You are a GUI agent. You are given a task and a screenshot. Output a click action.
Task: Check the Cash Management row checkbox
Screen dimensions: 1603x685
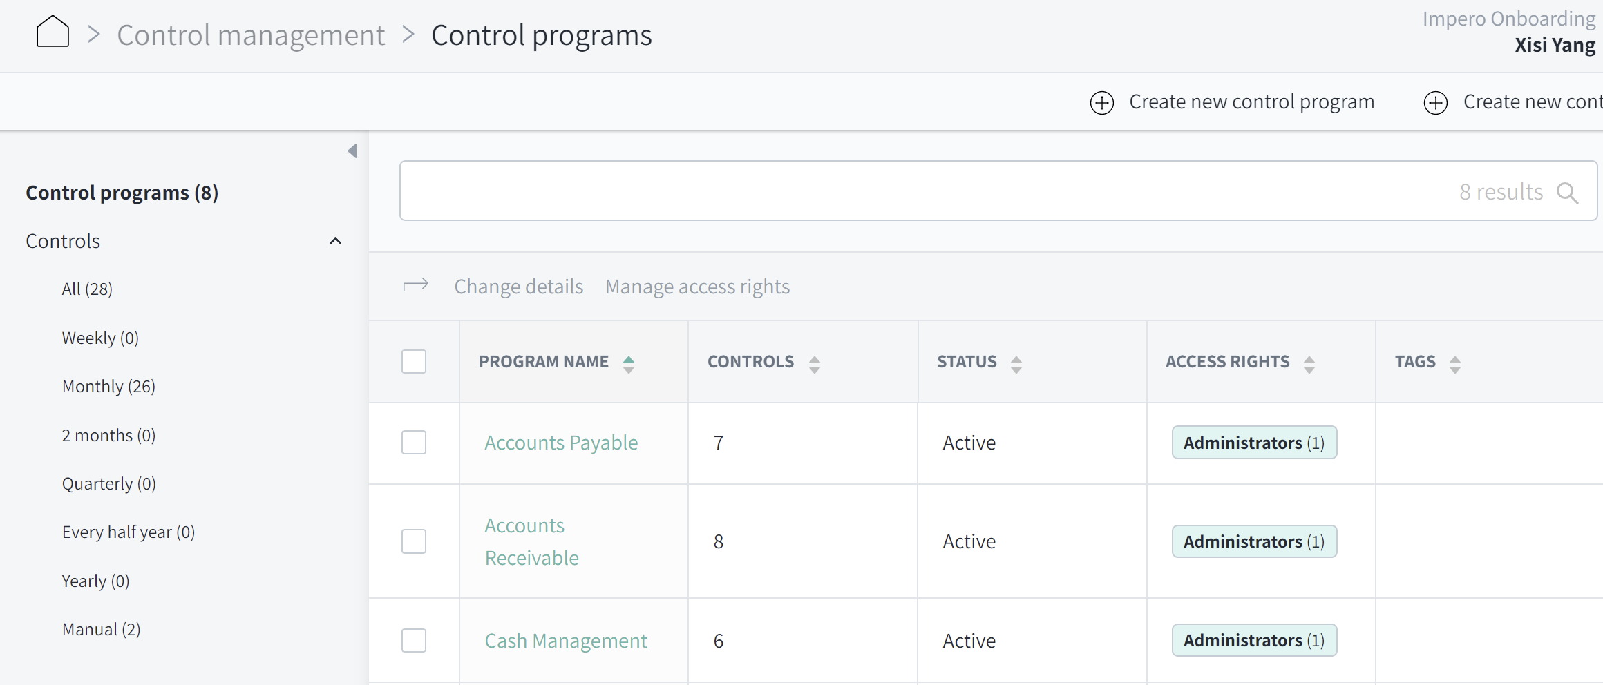pos(414,640)
